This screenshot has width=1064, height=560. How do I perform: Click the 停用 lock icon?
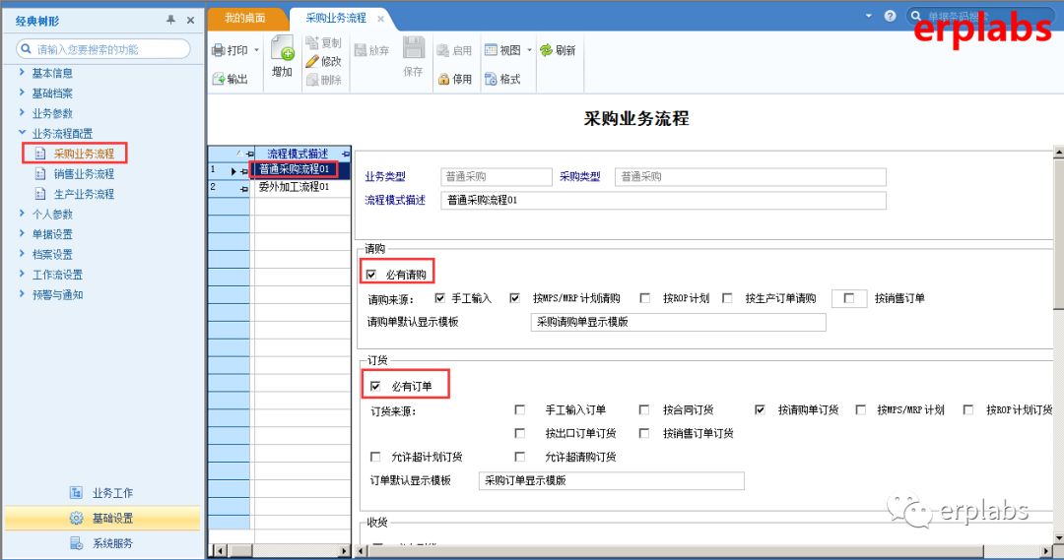pyautogui.click(x=443, y=79)
